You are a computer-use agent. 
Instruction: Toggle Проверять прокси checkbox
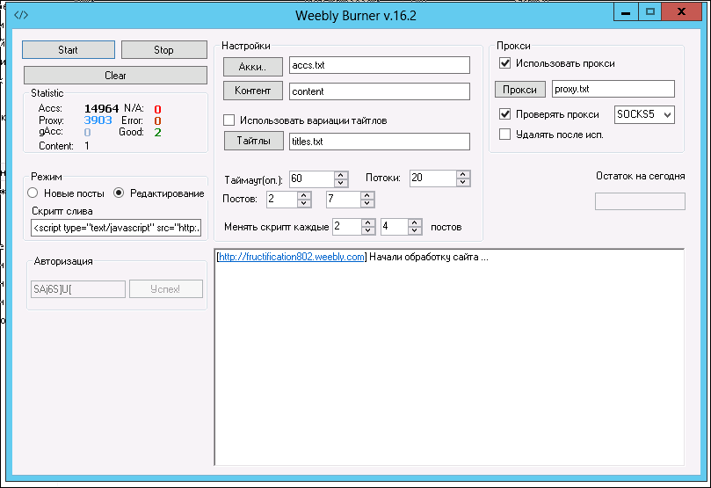504,113
